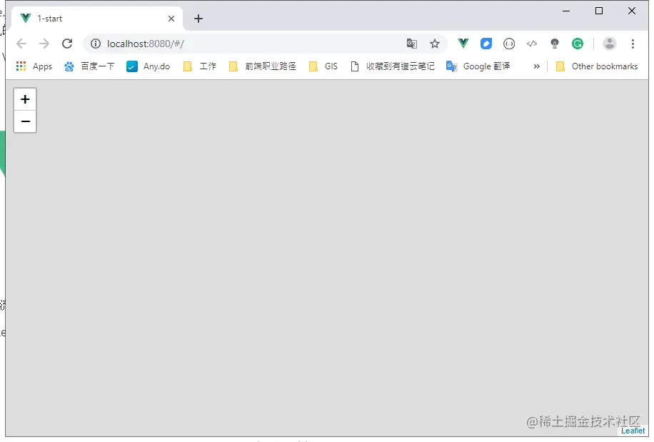Open Any.do bookmark
The width and height of the screenshot is (654, 442).
click(149, 66)
